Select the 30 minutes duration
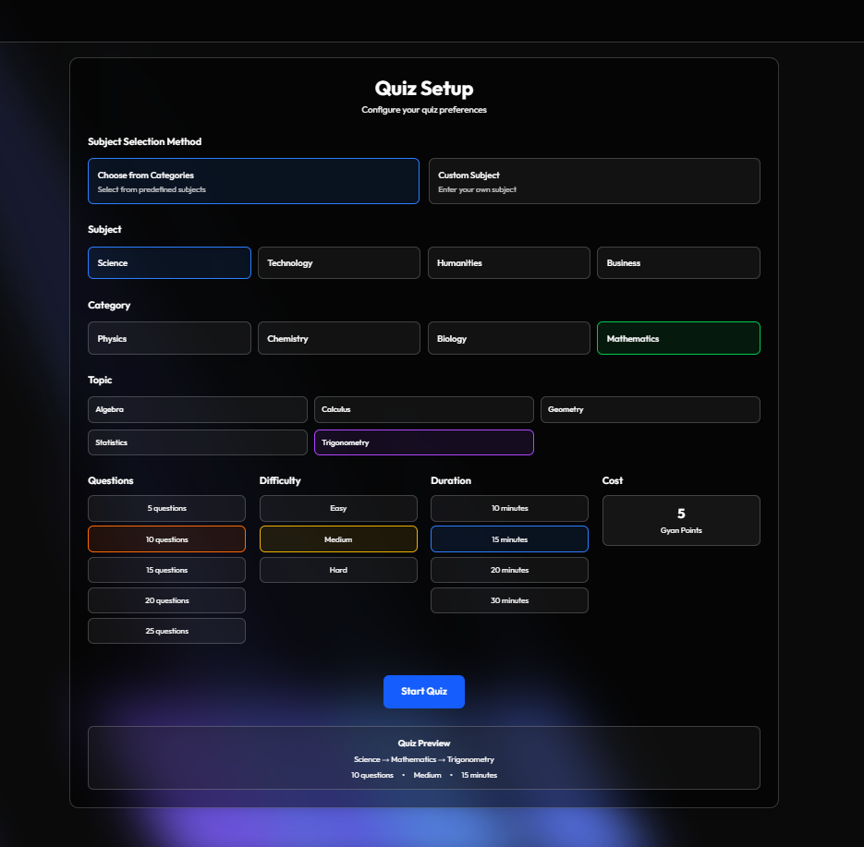 click(x=509, y=600)
